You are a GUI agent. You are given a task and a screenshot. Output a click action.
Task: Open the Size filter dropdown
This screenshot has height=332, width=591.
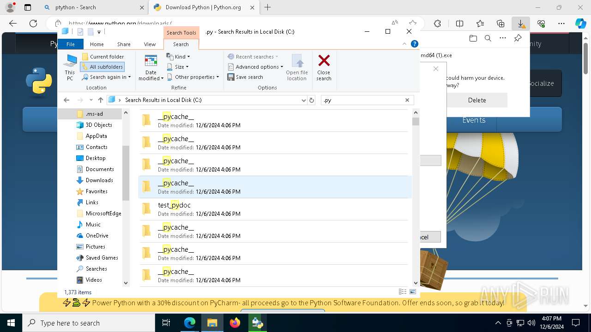coord(178,67)
